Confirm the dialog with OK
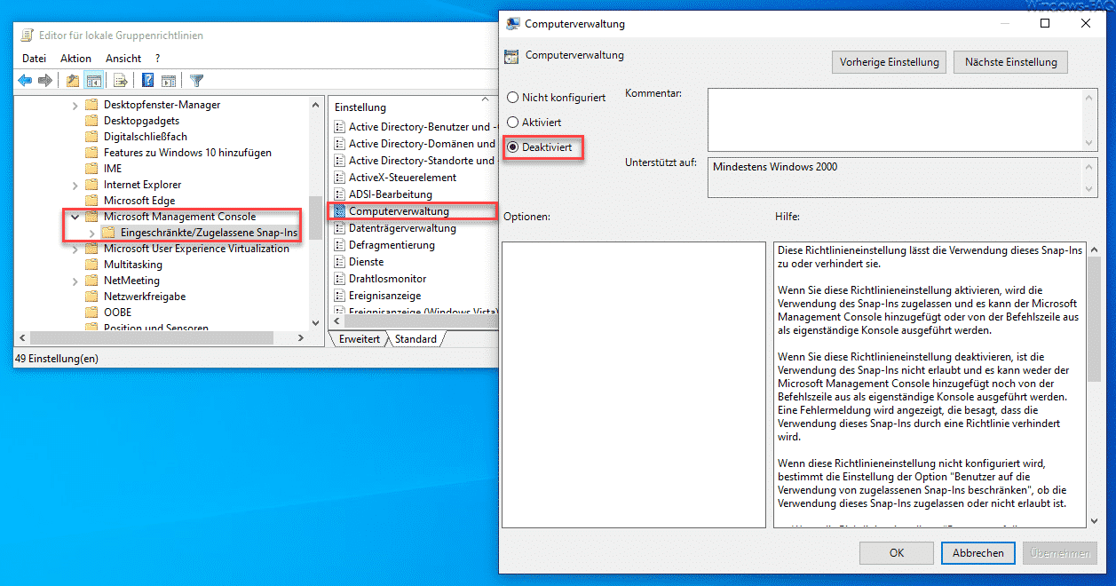 point(897,552)
